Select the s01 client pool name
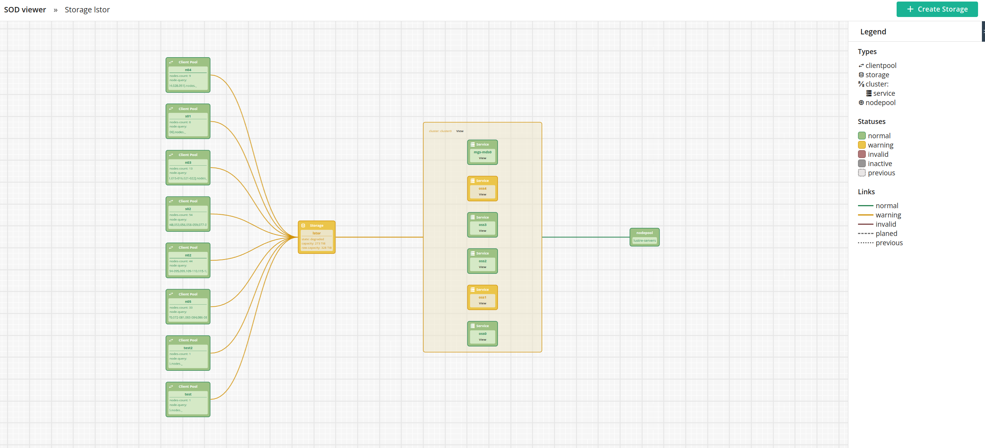The image size is (985, 448). pos(188,116)
